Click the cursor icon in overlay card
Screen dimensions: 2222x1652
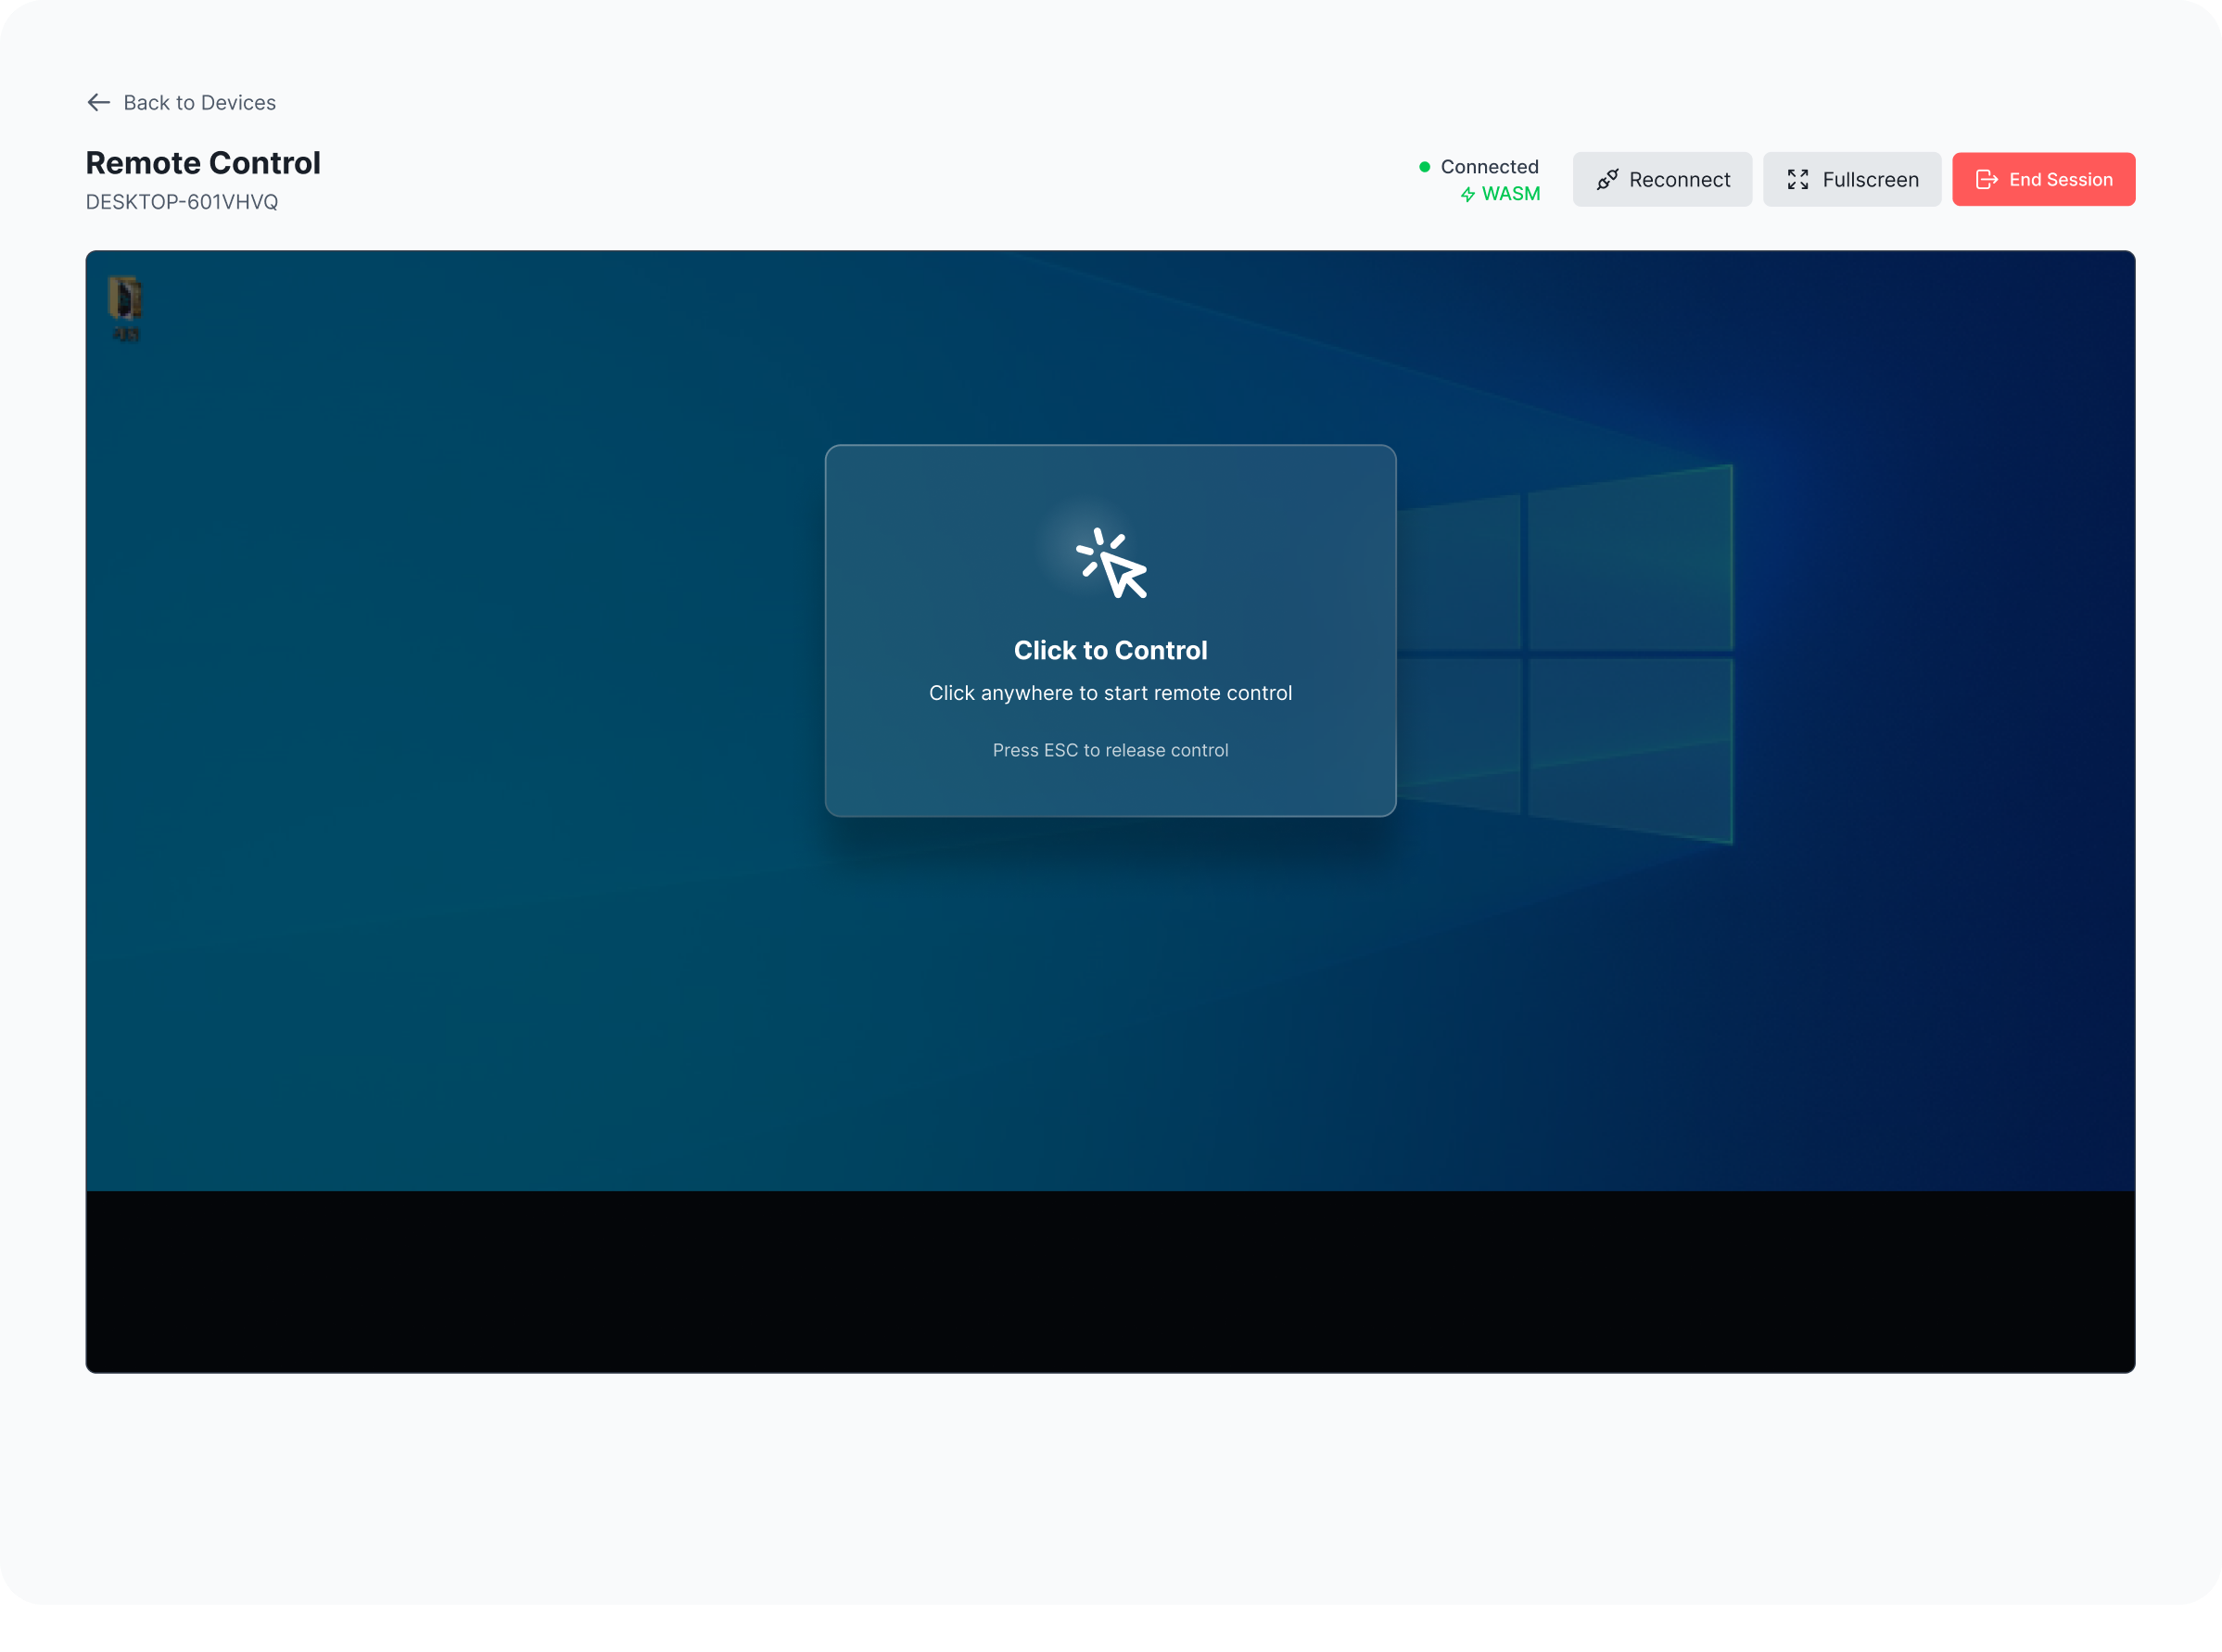point(1112,564)
